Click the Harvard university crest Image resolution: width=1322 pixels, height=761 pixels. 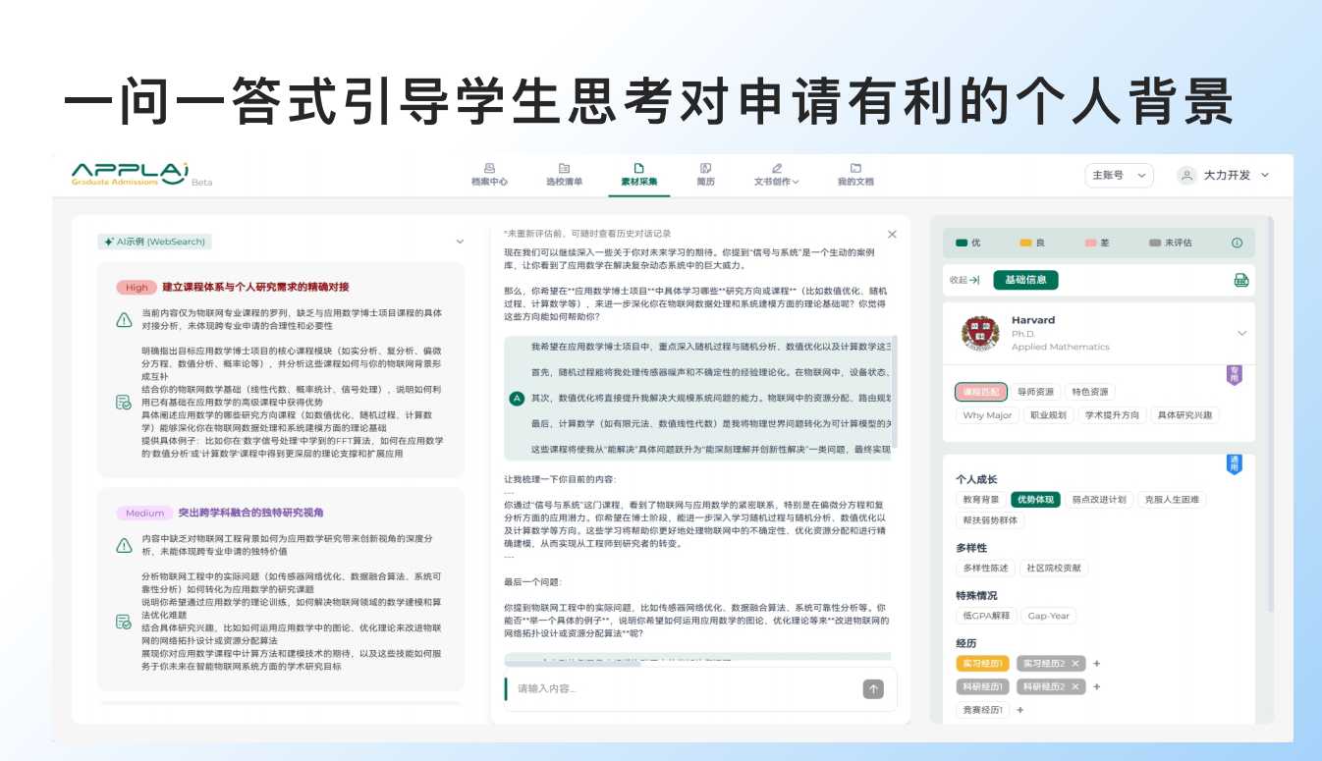980,334
